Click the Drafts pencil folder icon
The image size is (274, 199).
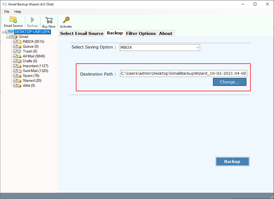click(x=20, y=61)
